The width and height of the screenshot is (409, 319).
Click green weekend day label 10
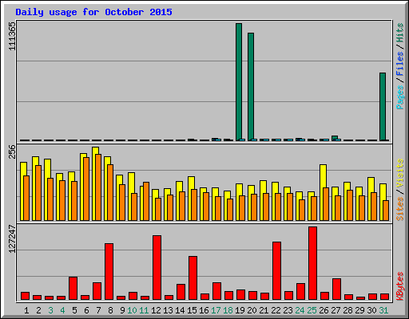(x=132, y=310)
